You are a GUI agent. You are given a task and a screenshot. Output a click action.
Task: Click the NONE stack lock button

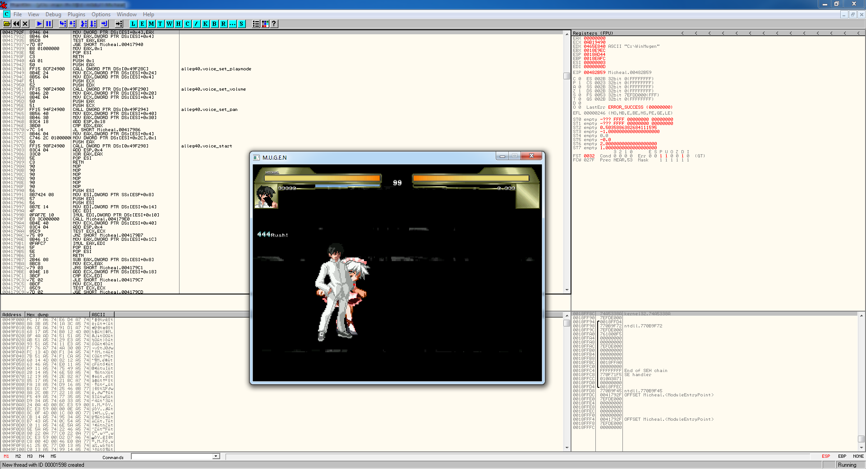[858, 456]
